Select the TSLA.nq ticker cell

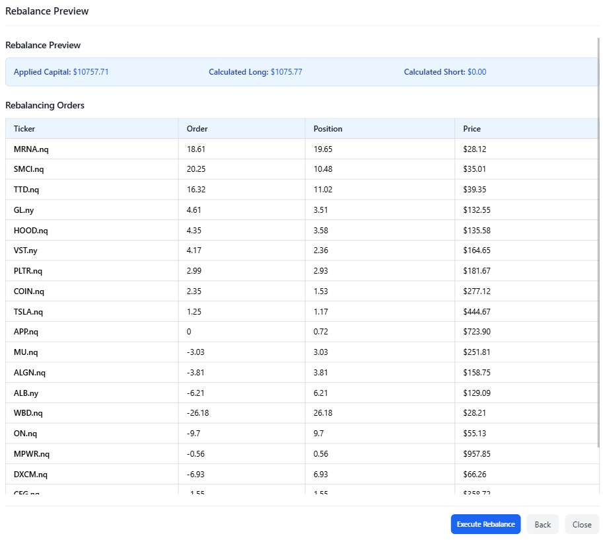(28, 312)
